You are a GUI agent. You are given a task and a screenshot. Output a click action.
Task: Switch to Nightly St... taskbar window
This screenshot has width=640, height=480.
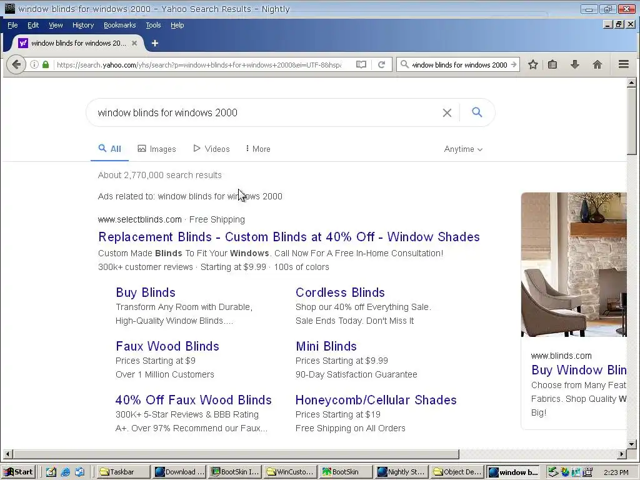pos(401,472)
